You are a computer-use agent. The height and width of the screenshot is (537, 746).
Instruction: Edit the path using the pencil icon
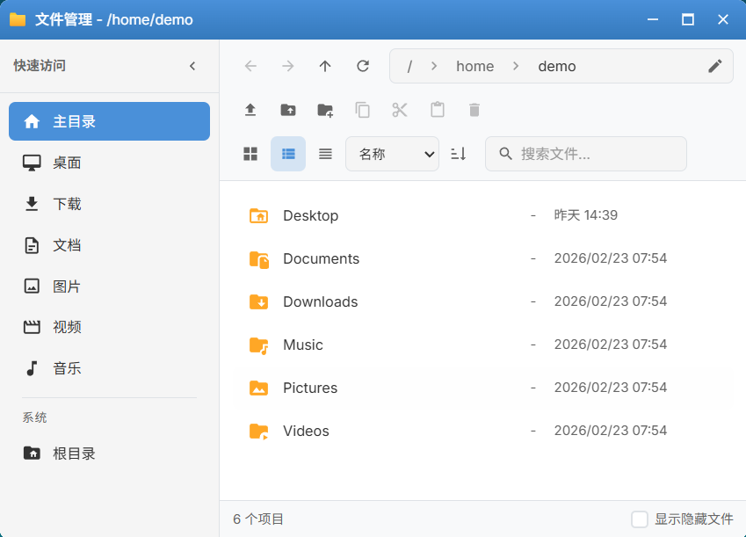714,66
